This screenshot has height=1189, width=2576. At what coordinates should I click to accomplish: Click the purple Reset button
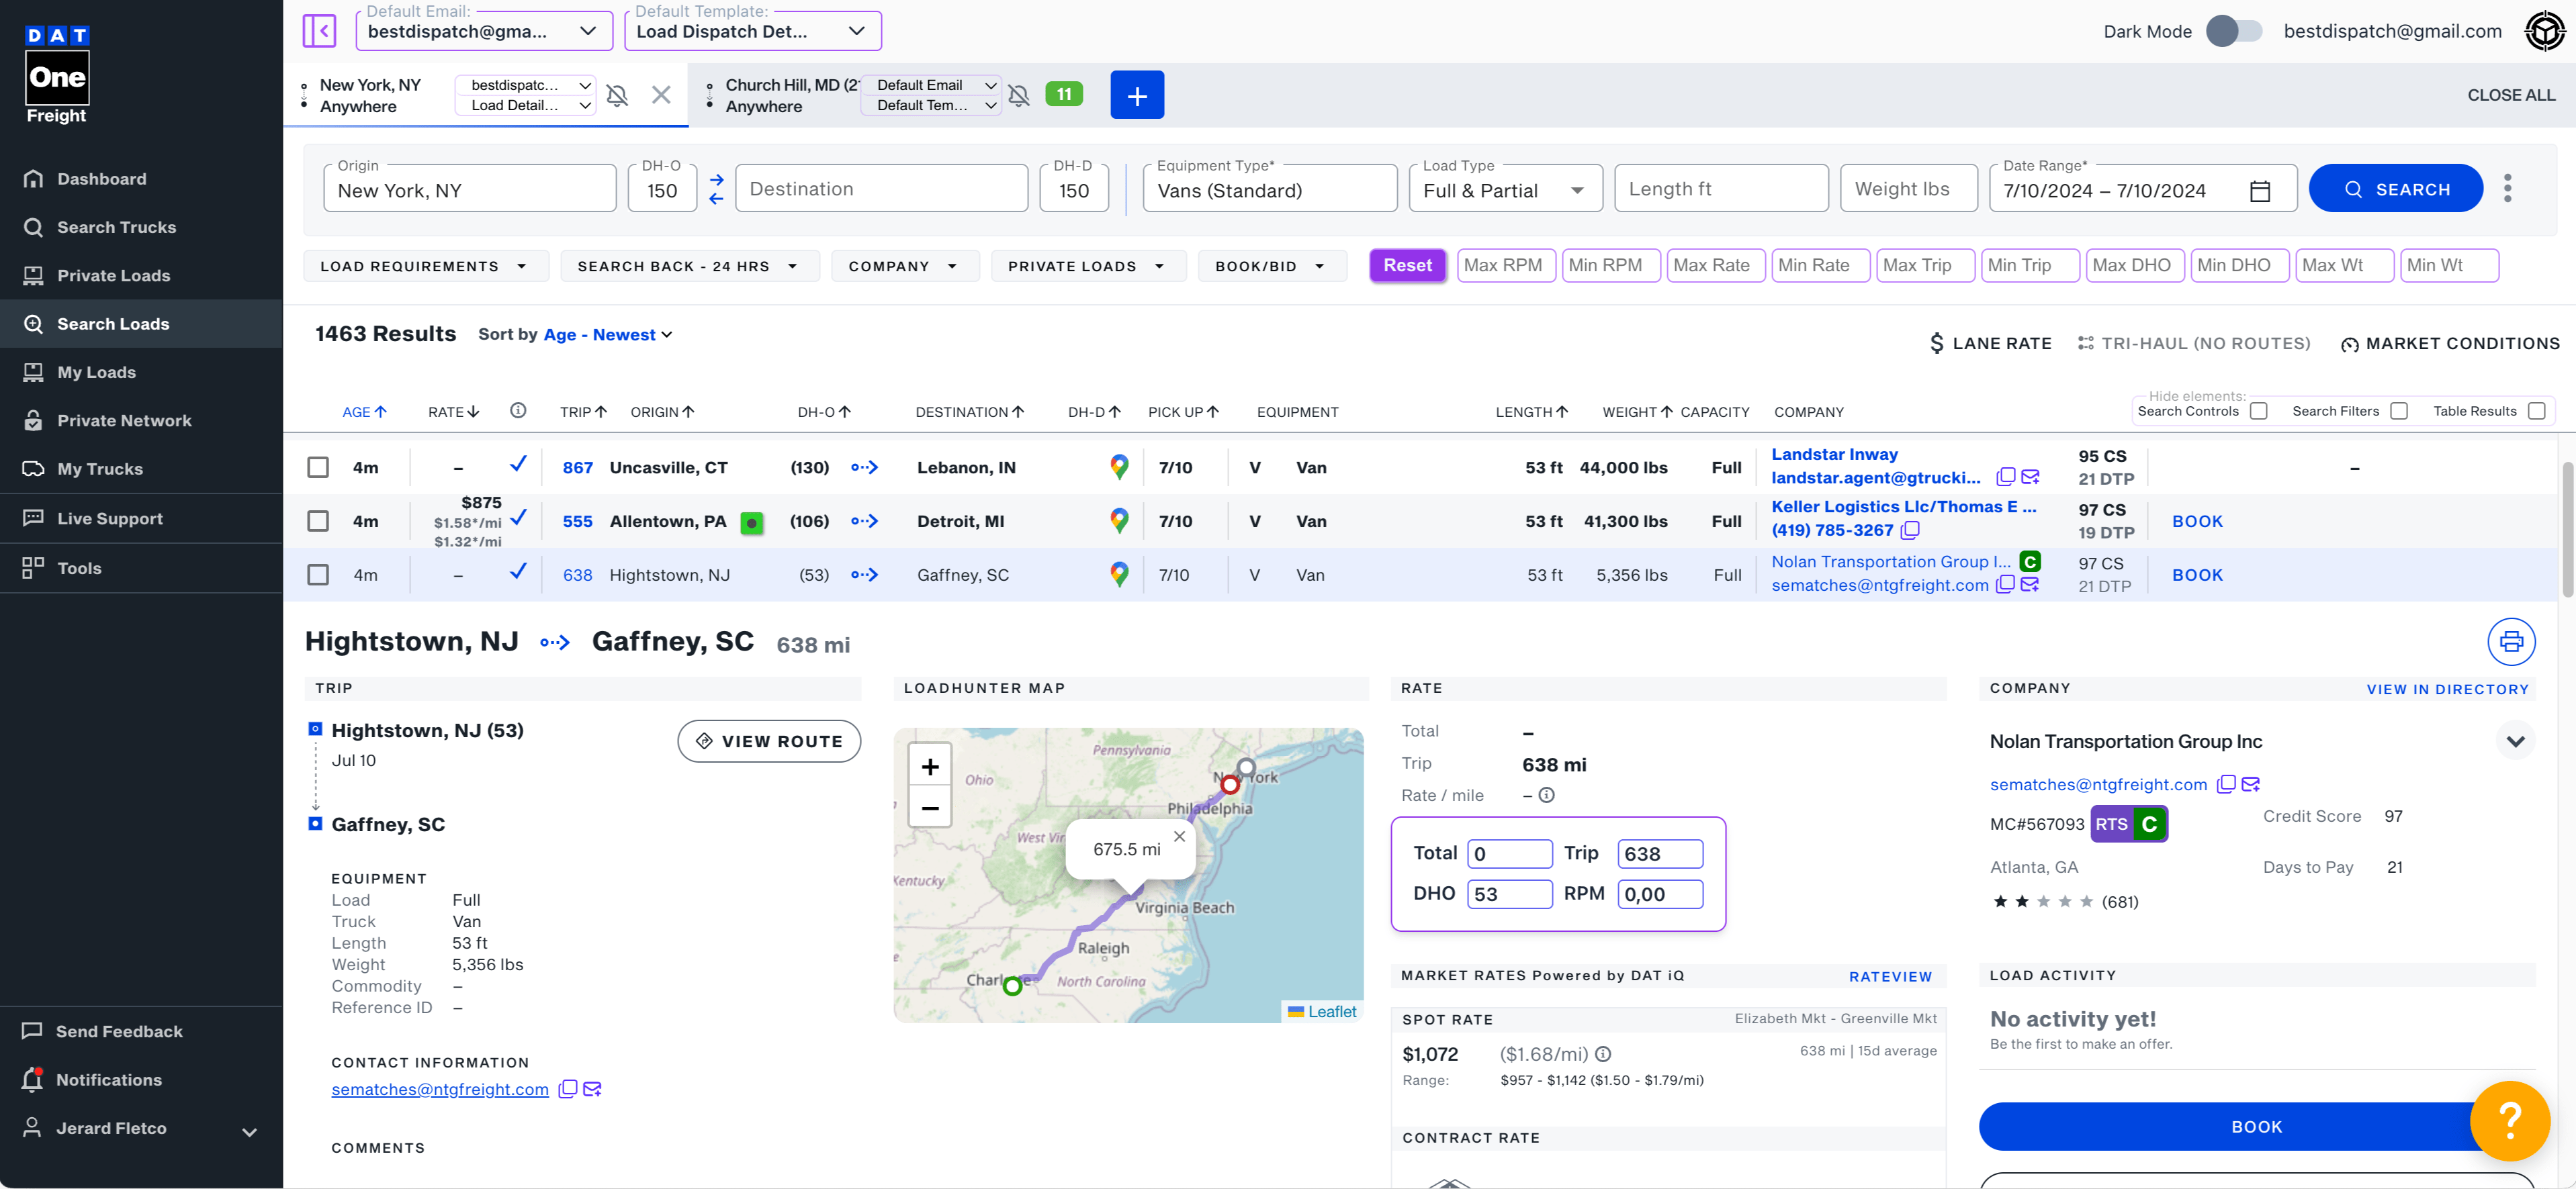point(1407,265)
